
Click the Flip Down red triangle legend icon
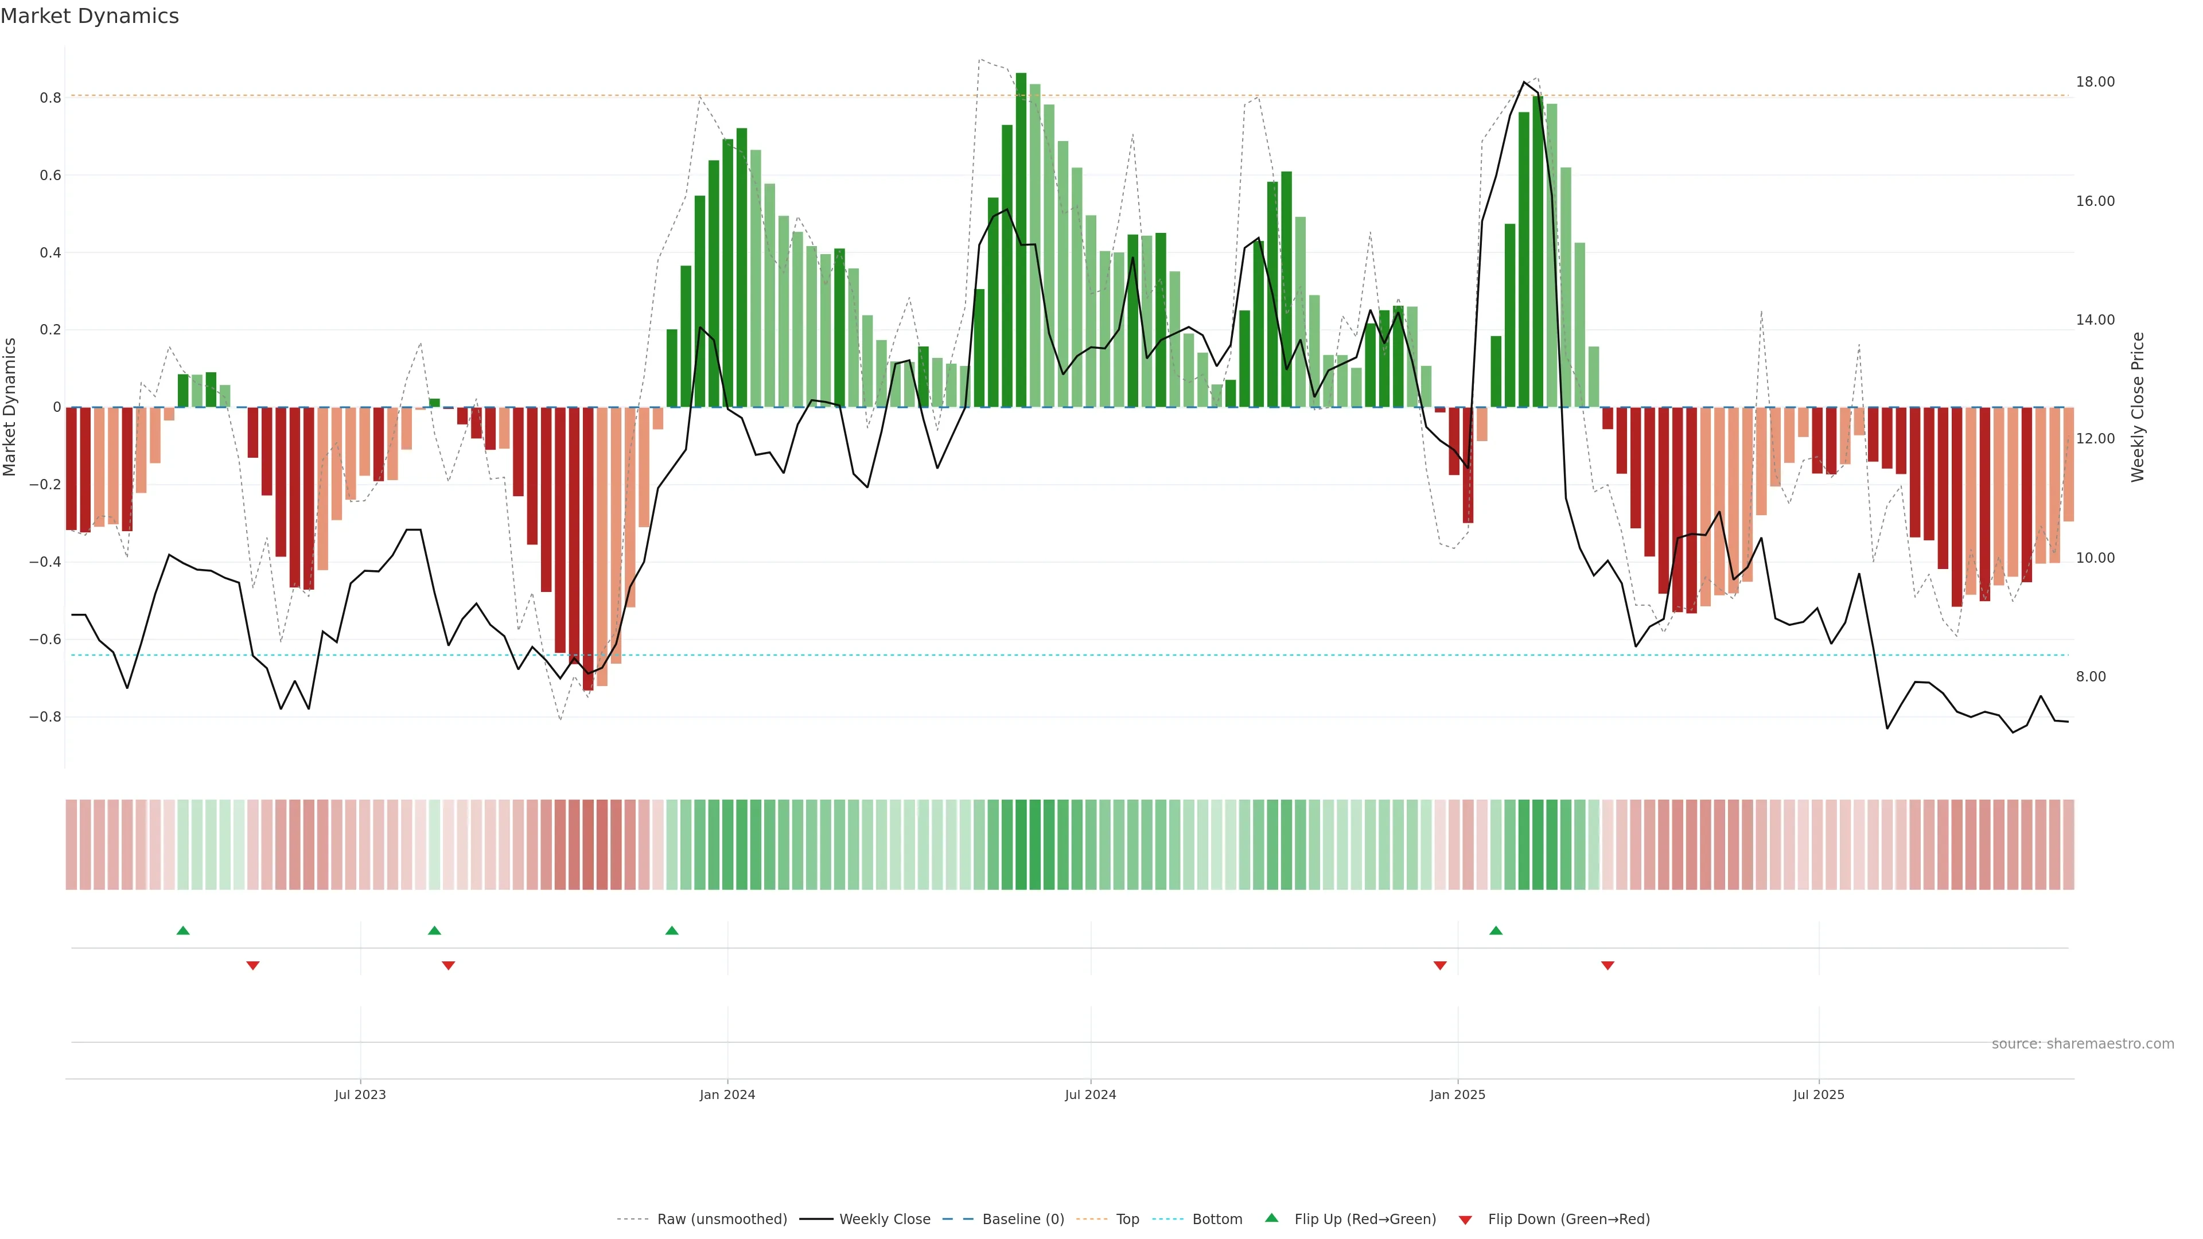click(1465, 1219)
